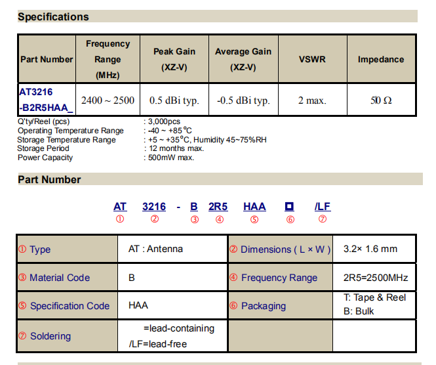Click the circled number 1 under 'AT'

(x=120, y=219)
